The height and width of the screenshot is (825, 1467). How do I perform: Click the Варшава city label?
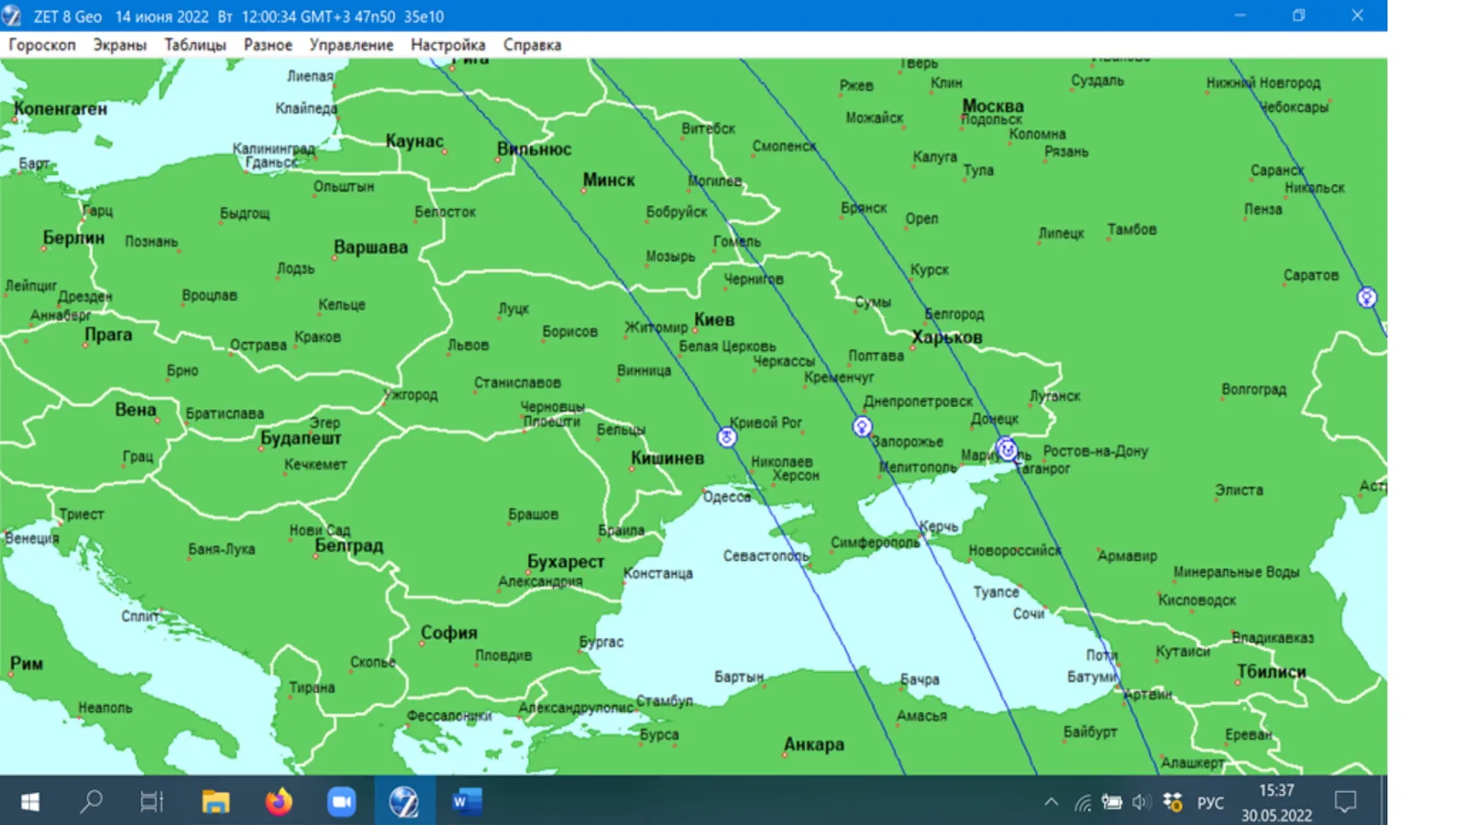[x=370, y=247]
